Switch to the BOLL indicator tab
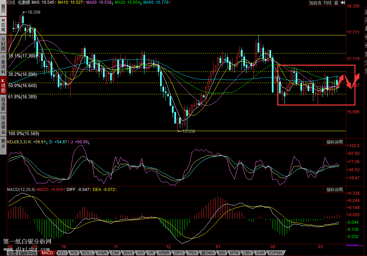Viewport: 367px width, 256px height. tap(87, 253)
